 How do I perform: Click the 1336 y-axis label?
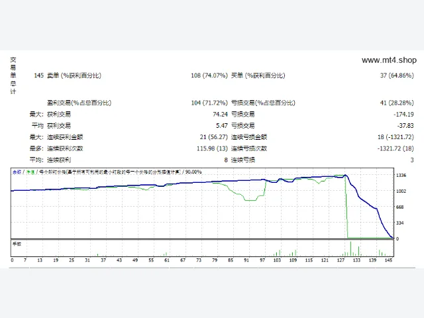(401, 176)
